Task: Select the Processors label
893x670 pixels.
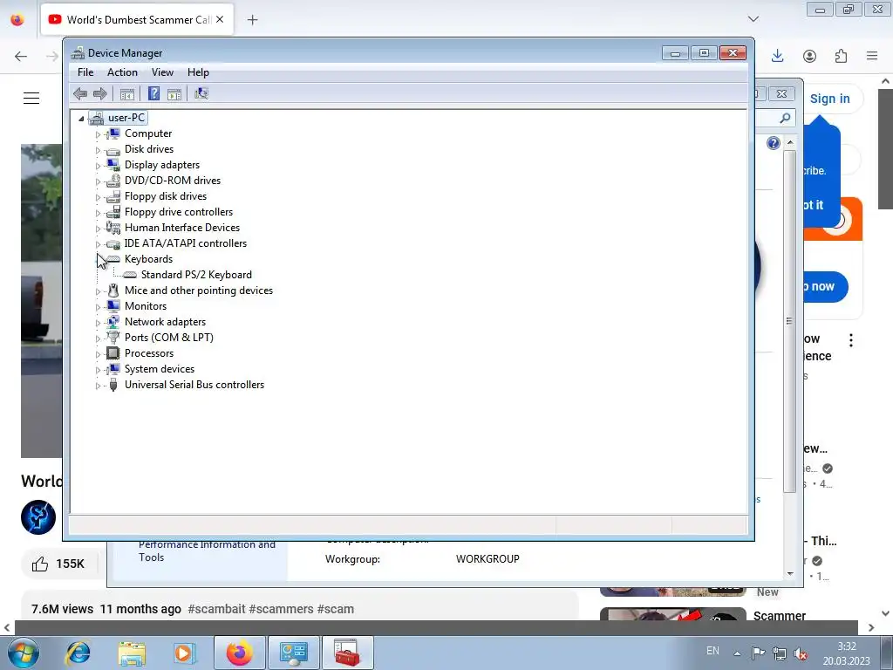Action: (x=149, y=353)
